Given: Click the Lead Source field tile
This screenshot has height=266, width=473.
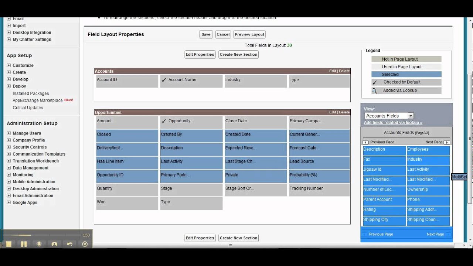Looking at the screenshot, I should coord(319,163).
